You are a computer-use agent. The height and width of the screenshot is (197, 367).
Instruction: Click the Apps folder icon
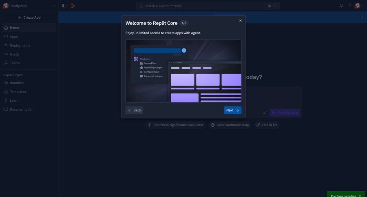coord(6,37)
